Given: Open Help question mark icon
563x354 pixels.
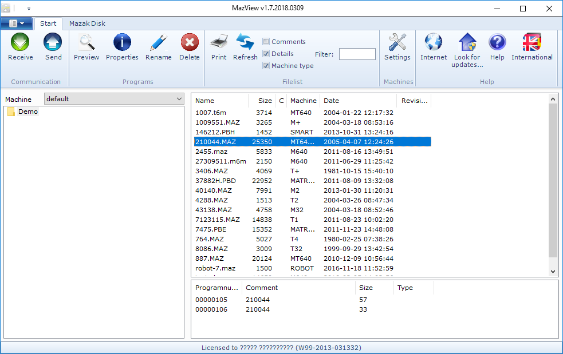Looking at the screenshot, I should coord(497,42).
